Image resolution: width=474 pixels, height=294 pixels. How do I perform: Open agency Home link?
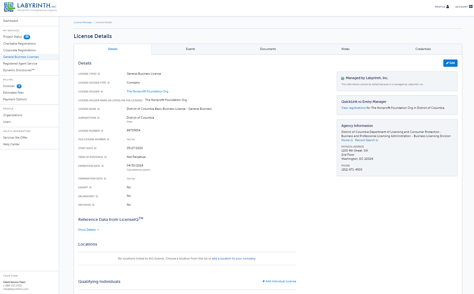(346, 140)
